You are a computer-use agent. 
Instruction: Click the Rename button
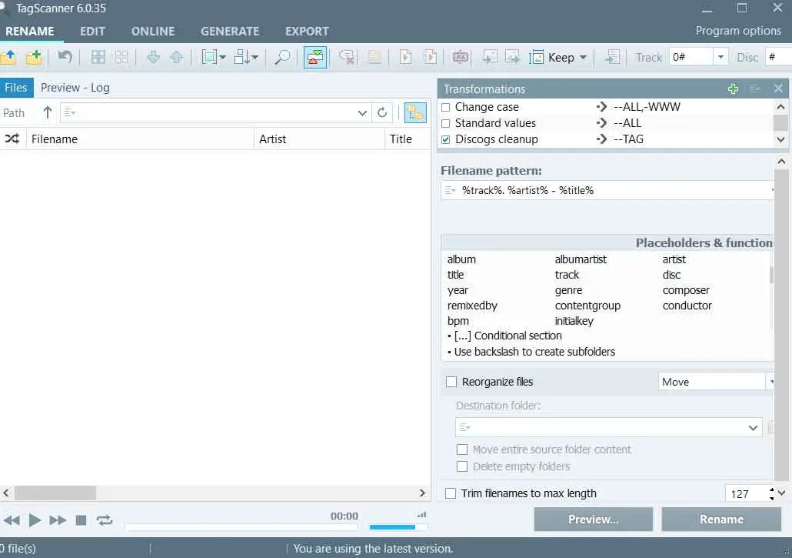[720, 520]
